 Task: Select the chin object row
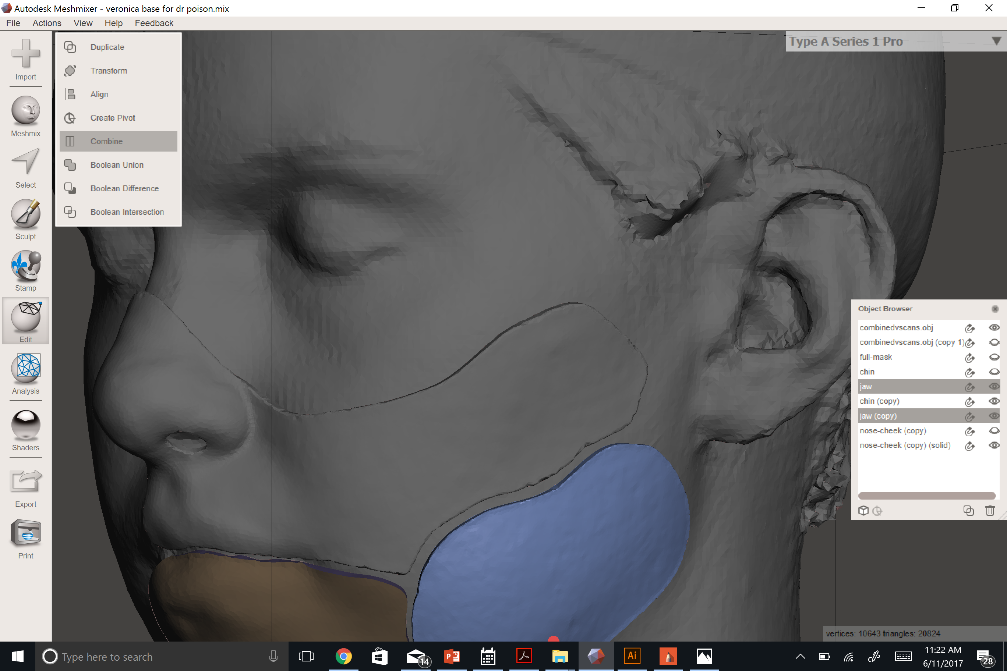tap(928, 372)
